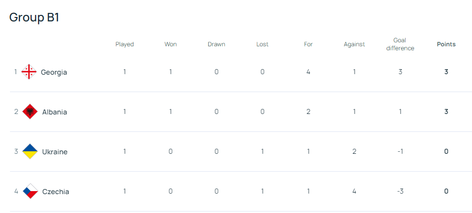Image resolution: width=472 pixels, height=213 pixels.
Task: Click Albania's goals For value
Action: pyautogui.click(x=308, y=111)
